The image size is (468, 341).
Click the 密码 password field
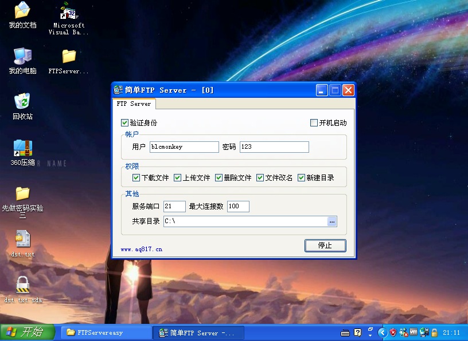274,147
